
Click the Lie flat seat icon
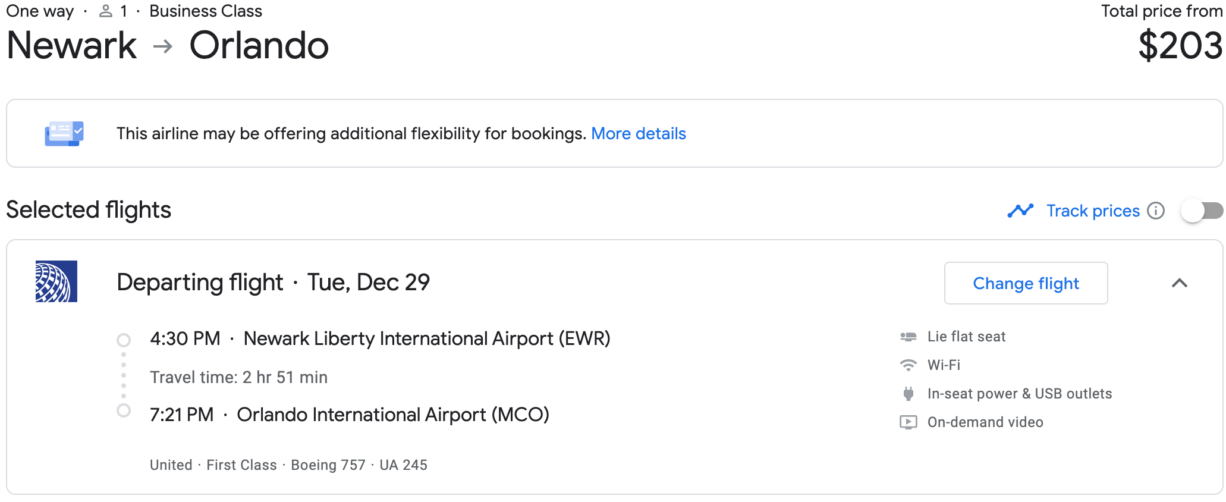(908, 337)
